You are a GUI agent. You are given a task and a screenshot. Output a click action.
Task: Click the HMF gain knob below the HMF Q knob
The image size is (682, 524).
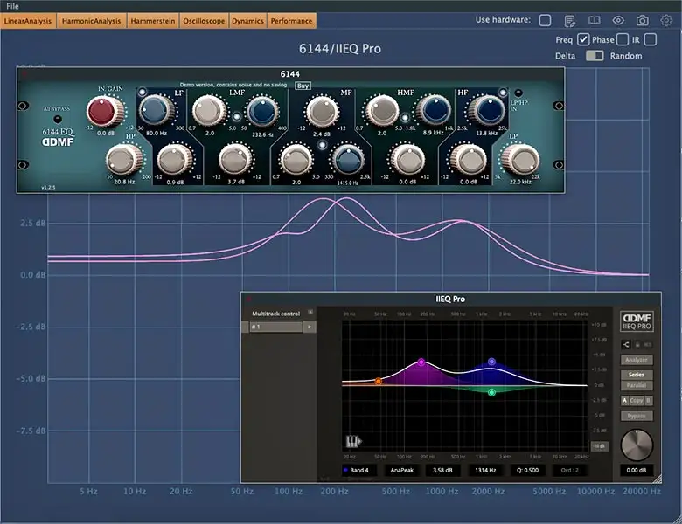(407, 161)
